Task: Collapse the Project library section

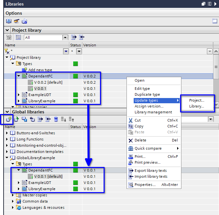Action: coord(8,30)
